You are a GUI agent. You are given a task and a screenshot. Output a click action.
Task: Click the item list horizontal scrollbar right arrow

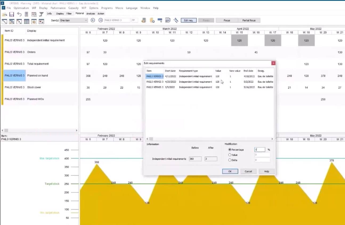pos(76,131)
